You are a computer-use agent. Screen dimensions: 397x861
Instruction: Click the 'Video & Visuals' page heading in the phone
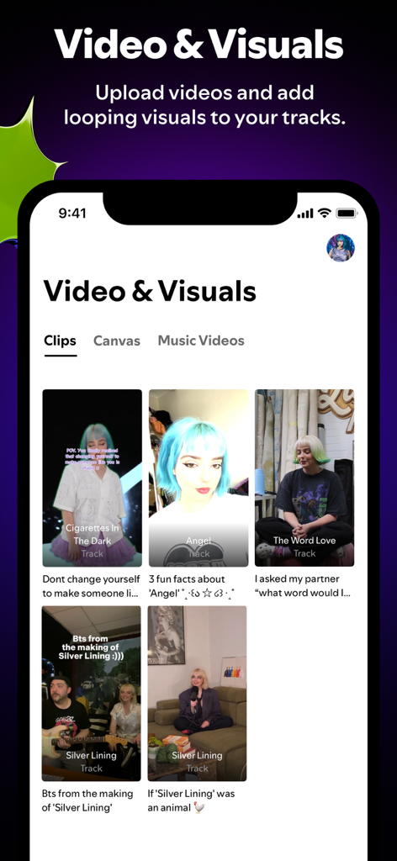tap(150, 291)
